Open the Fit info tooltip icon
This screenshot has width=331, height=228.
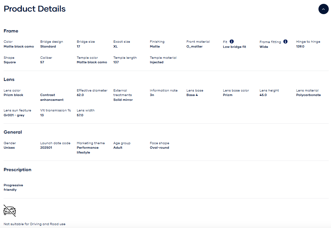pyautogui.click(x=232, y=41)
